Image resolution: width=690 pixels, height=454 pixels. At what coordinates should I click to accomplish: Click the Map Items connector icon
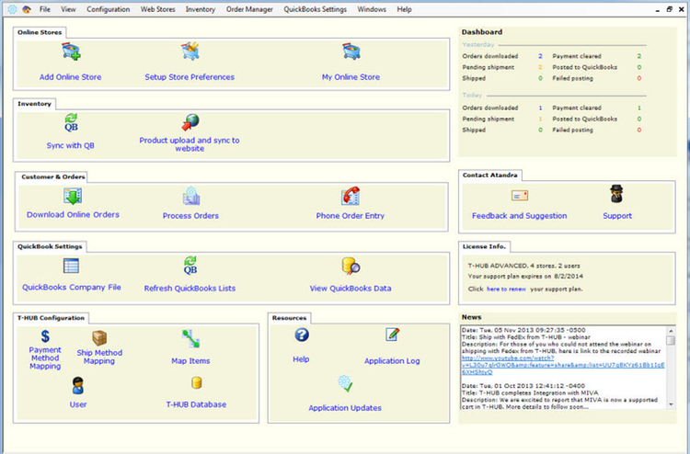tap(191, 338)
